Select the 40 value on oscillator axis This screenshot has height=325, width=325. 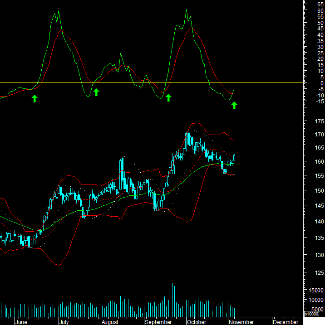320,35
